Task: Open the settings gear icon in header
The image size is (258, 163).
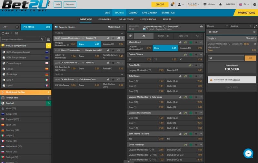Action: [x=254, y=5]
